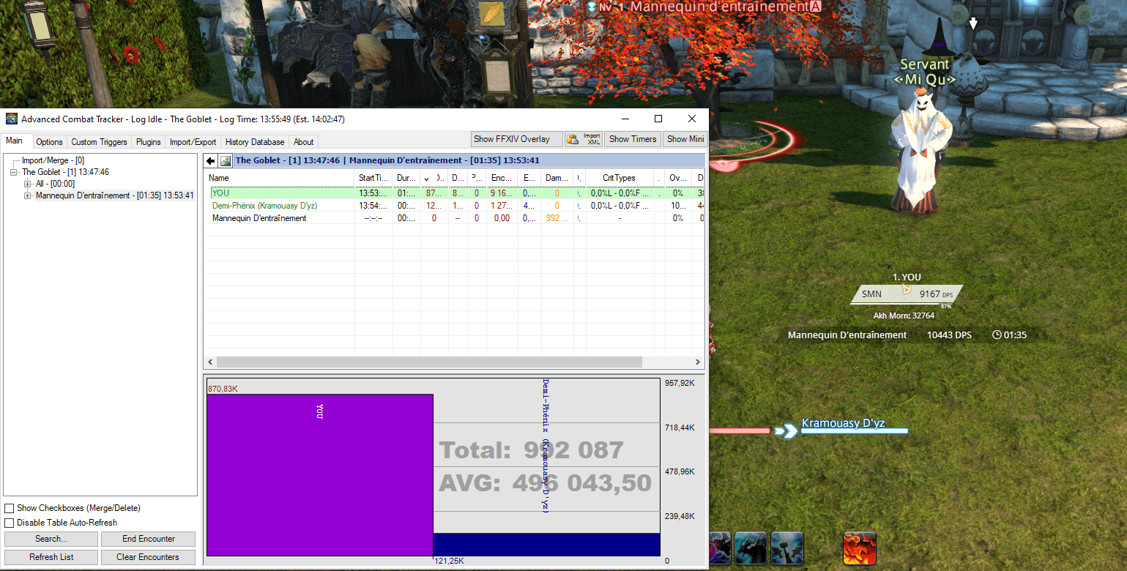Maximize the Advanced Combat Tracker window
This screenshot has width=1127, height=571.
point(658,119)
